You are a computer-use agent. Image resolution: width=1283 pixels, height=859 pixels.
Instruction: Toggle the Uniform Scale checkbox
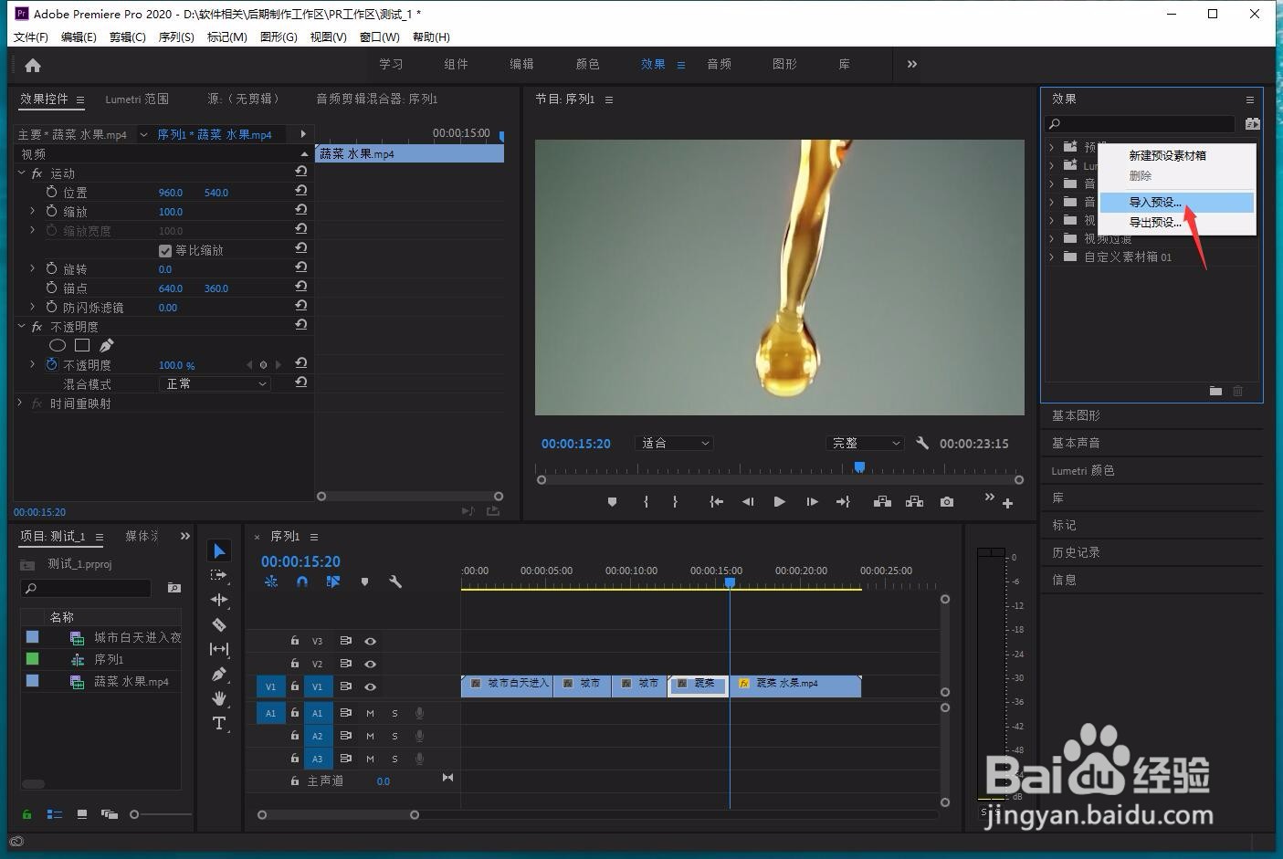coord(165,250)
